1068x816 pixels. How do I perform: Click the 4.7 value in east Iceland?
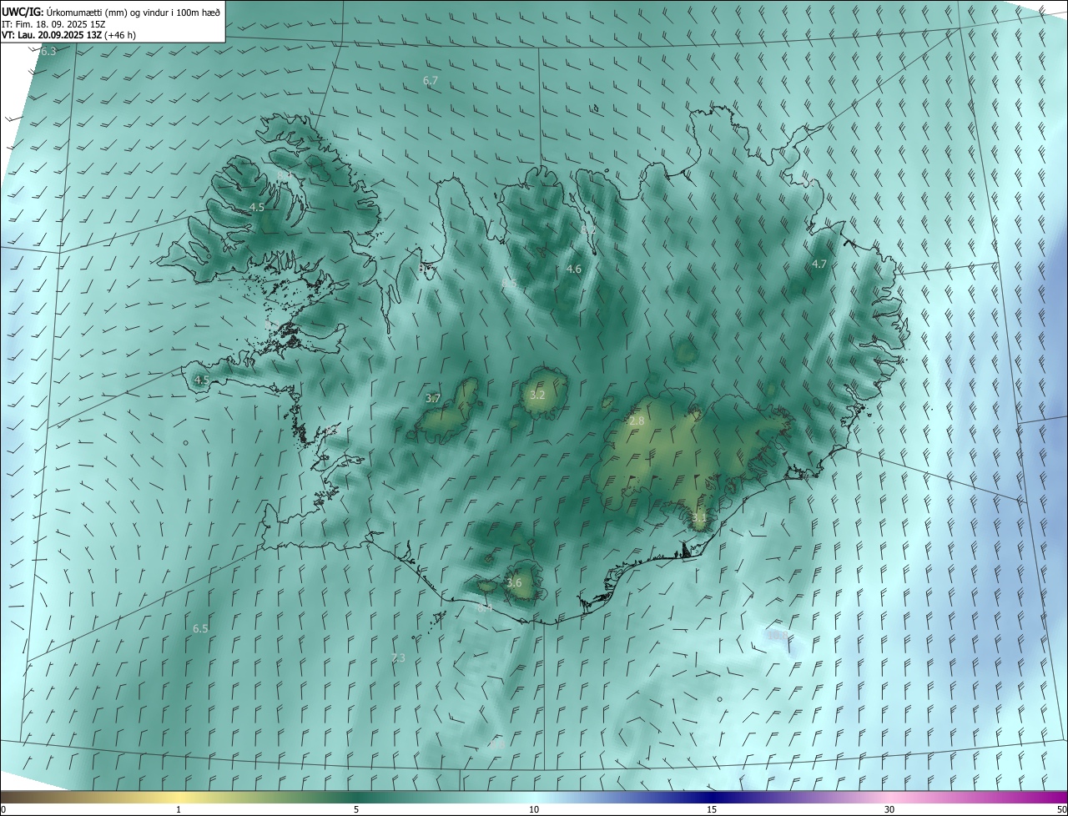click(819, 264)
